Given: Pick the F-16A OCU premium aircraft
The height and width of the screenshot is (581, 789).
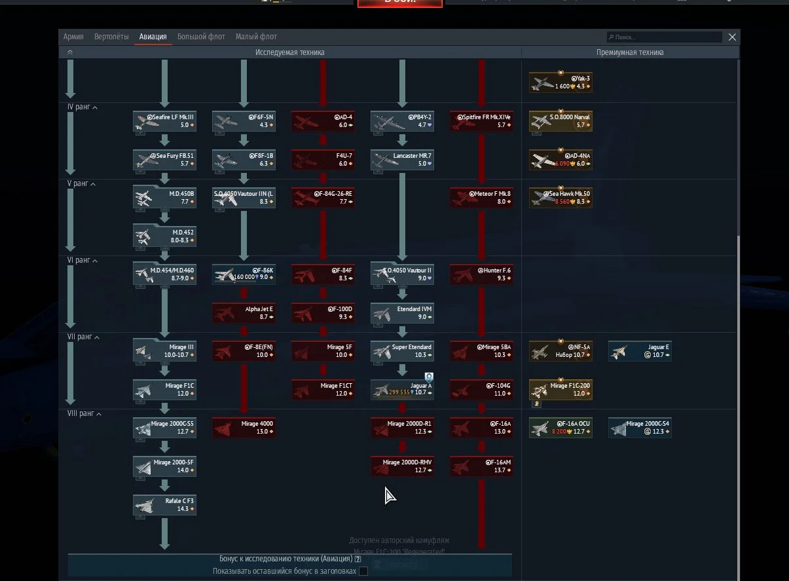Looking at the screenshot, I should [560, 428].
